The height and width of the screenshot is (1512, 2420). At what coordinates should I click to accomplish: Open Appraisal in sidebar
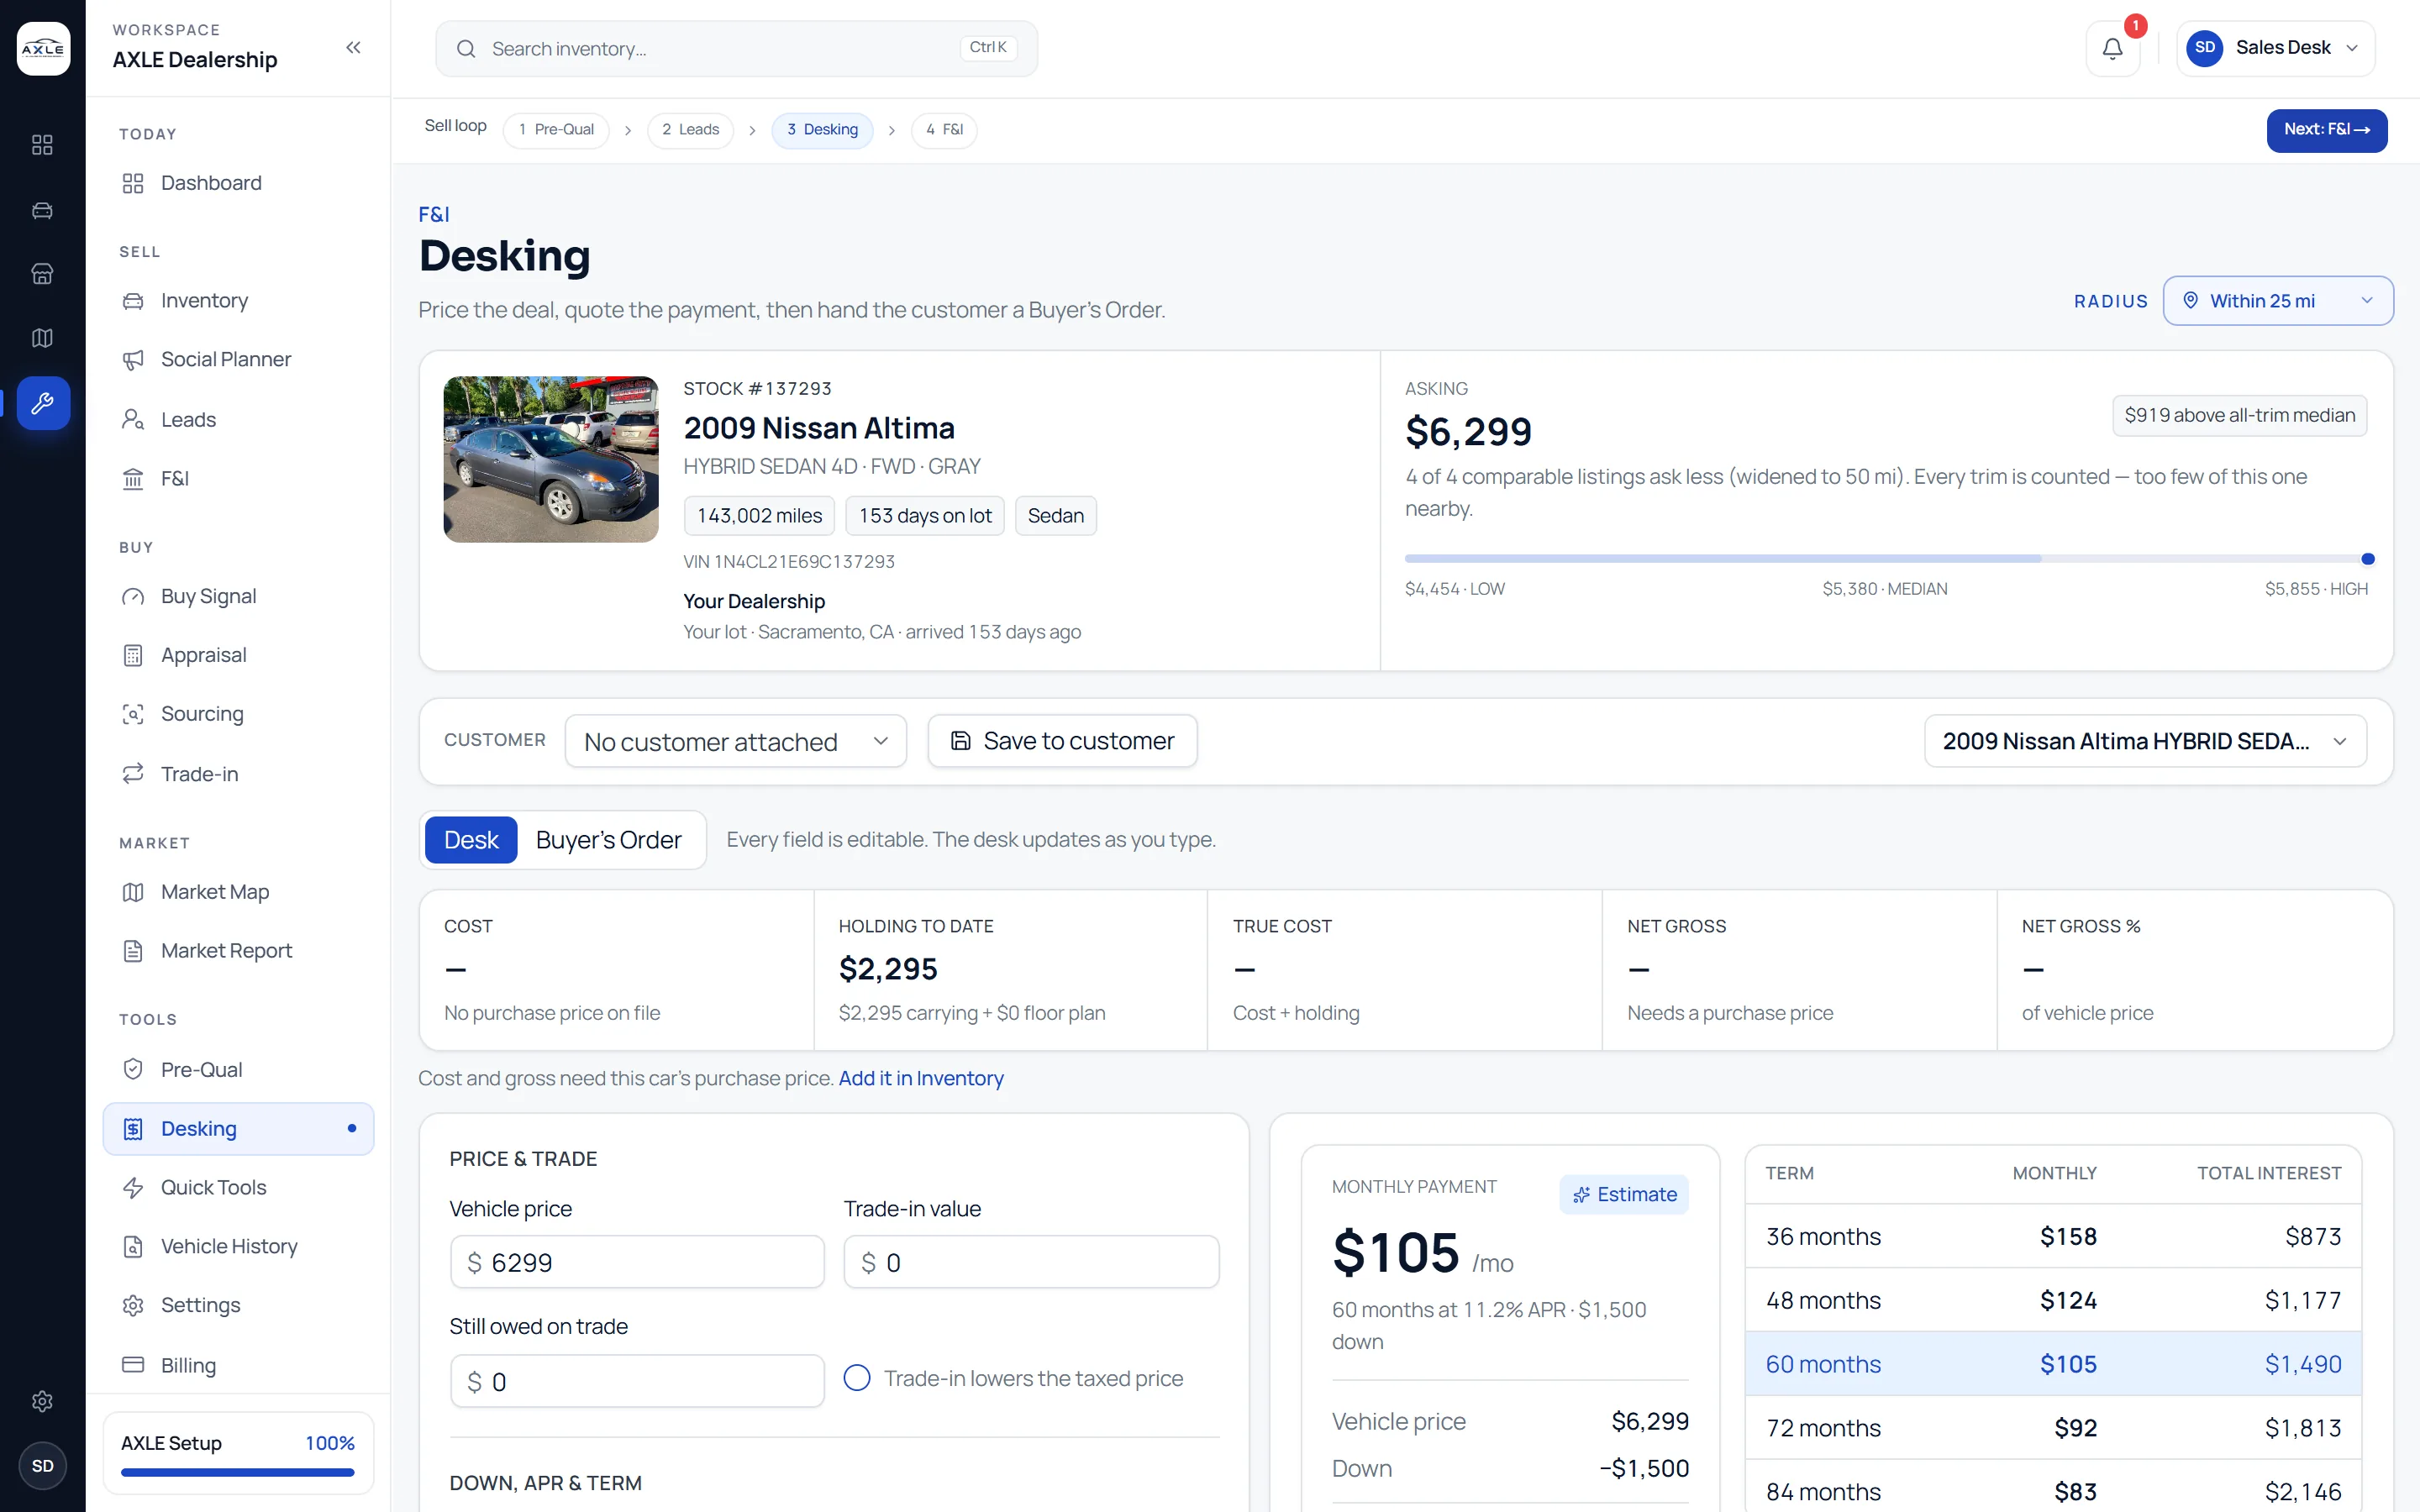tap(238, 655)
